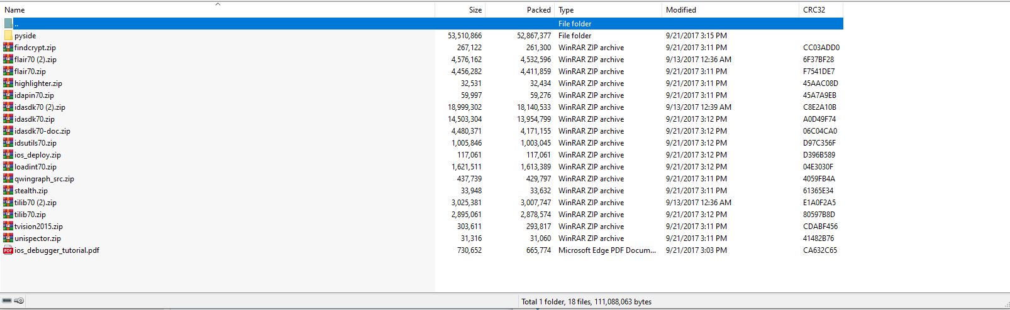Click the findcrypt.zip archive icon
The width and height of the screenshot is (1010, 310).
pyautogui.click(x=8, y=47)
